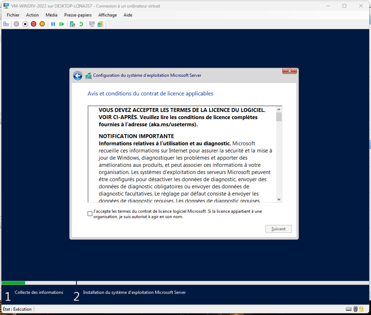The image size is (371, 315).
Task: Click the green Reset icon
Action: 62,24
